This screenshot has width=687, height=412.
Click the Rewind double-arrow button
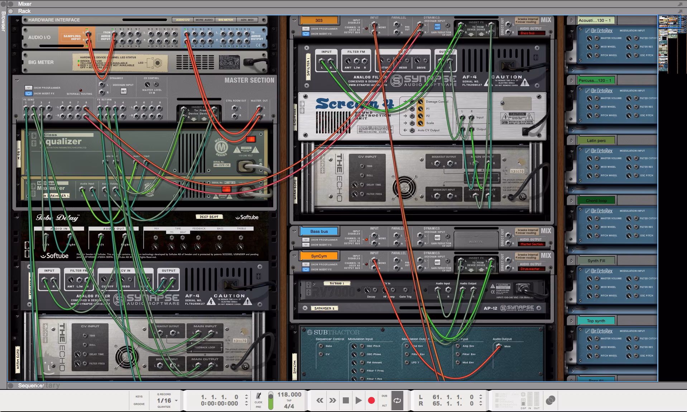[320, 401]
